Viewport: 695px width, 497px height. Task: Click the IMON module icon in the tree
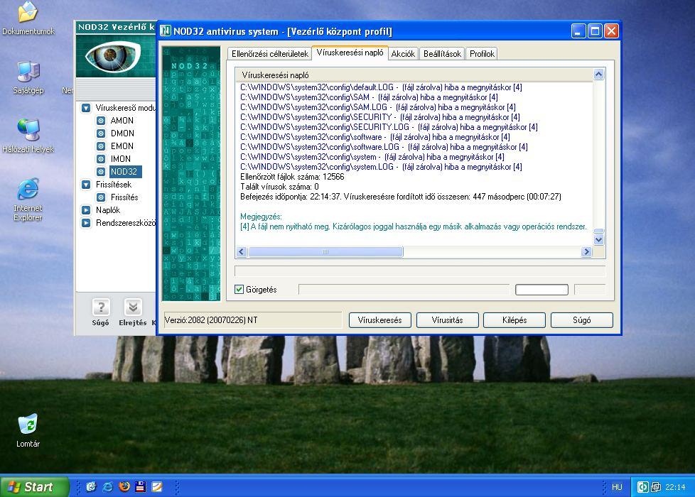tap(101, 159)
